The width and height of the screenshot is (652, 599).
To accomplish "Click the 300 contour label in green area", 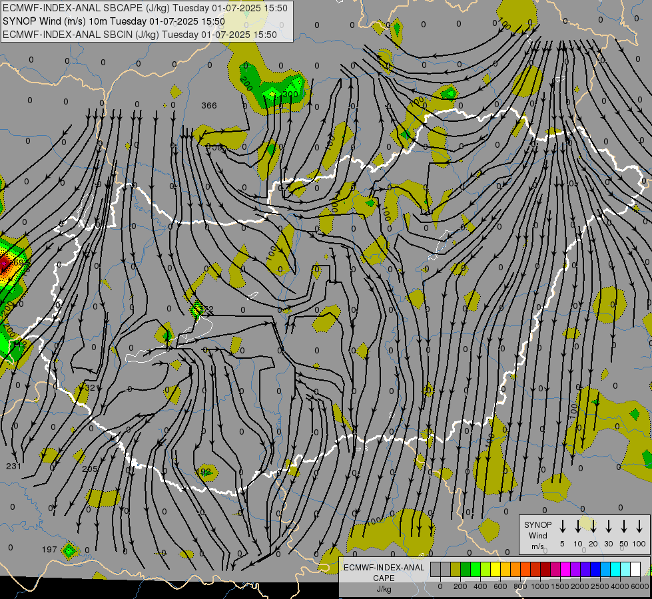I will [x=290, y=95].
